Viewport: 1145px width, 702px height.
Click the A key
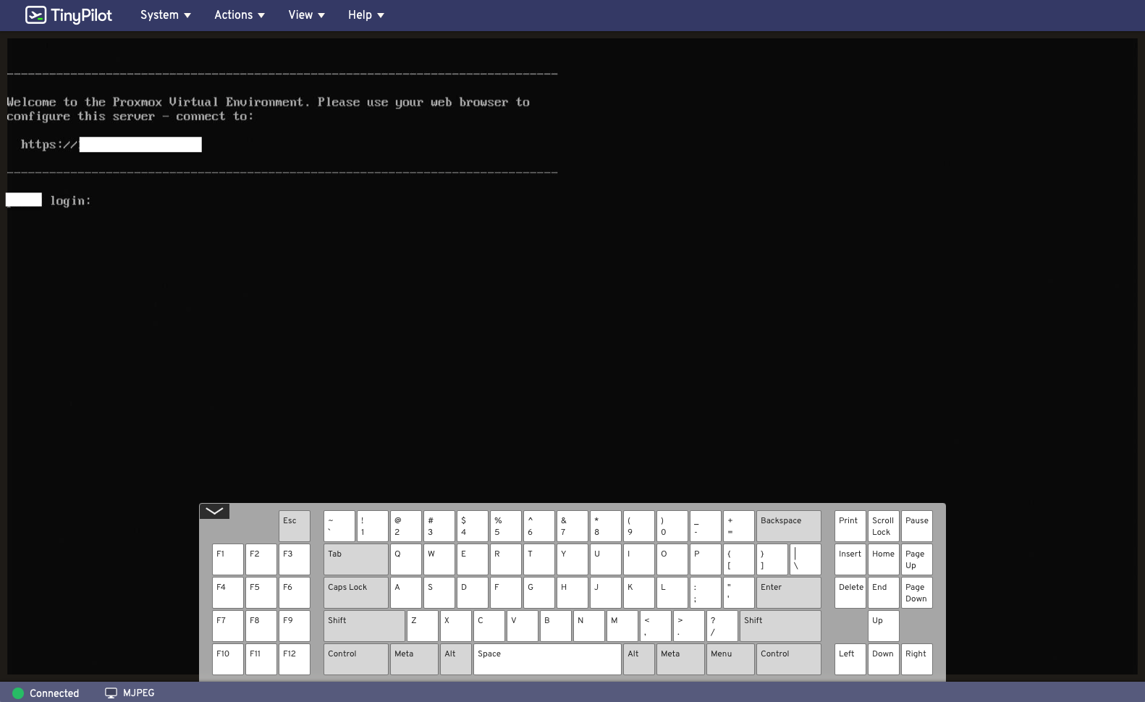point(406,593)
